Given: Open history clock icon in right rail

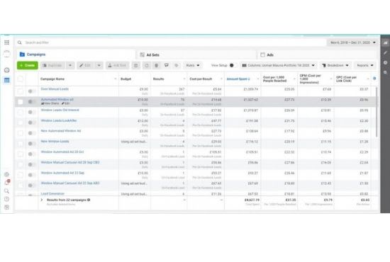Looking at the screenshot, I should [x=385, y=62].
